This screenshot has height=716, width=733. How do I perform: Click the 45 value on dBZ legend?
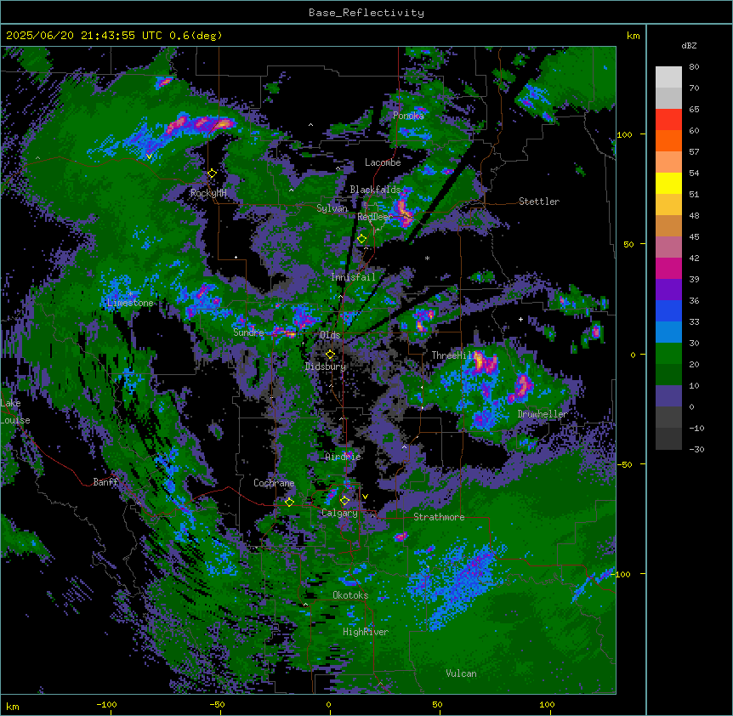(x=694, y=237)
